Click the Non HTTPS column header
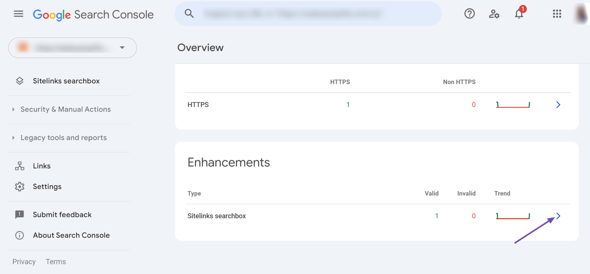 459,82
